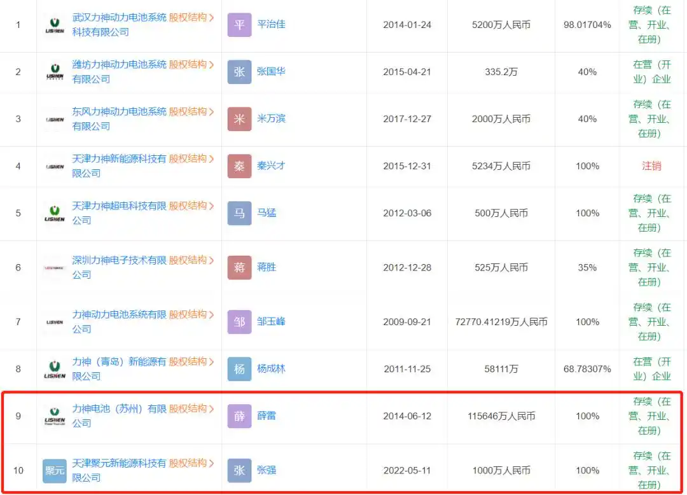The height and width of the screenshot is (495, 687).
Task: Click the blue 杨 avatar beside 杨成林
Action: tap(239, 368)
